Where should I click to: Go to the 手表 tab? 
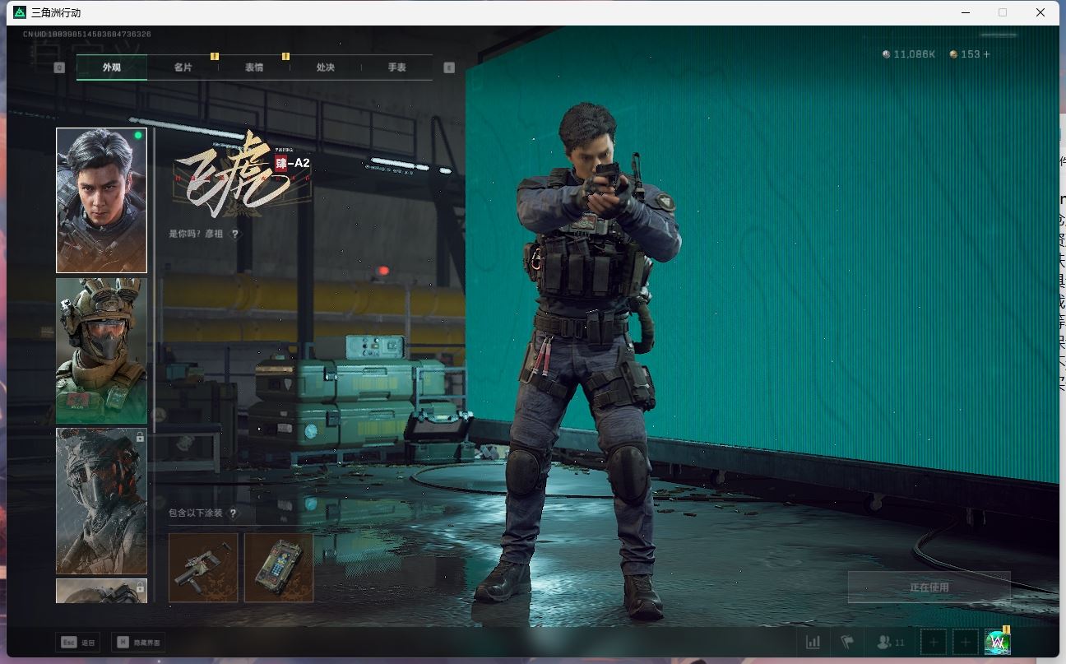[397, 67]
